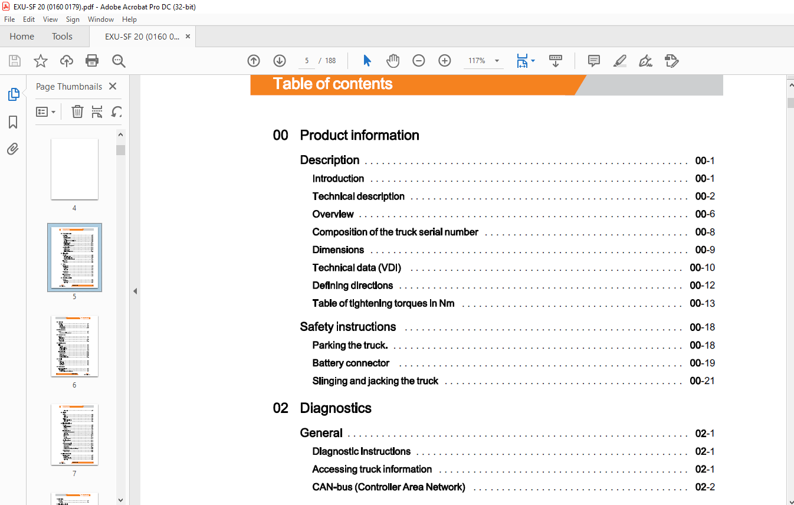Bookmark file with the star icon
This screenshot has width=794, height=505.
coord(40,61)
